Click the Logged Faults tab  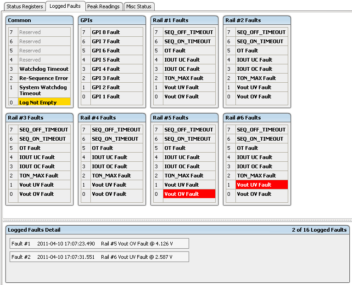65,6
